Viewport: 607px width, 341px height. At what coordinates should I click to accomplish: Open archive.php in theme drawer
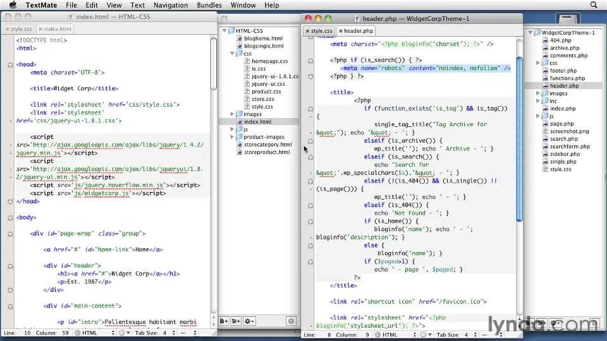tap(565, 48)
